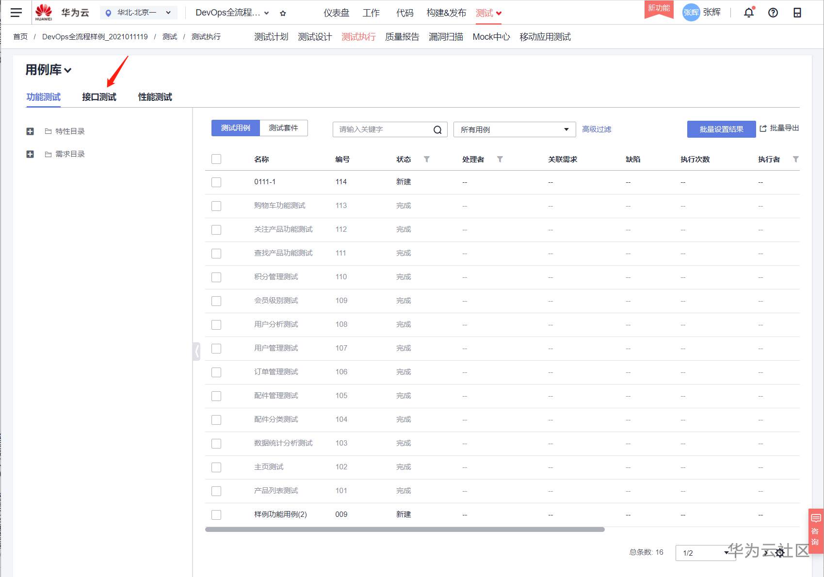Open the 0111-1 test case row
824x577 pixels.
[x=502, y=182]
